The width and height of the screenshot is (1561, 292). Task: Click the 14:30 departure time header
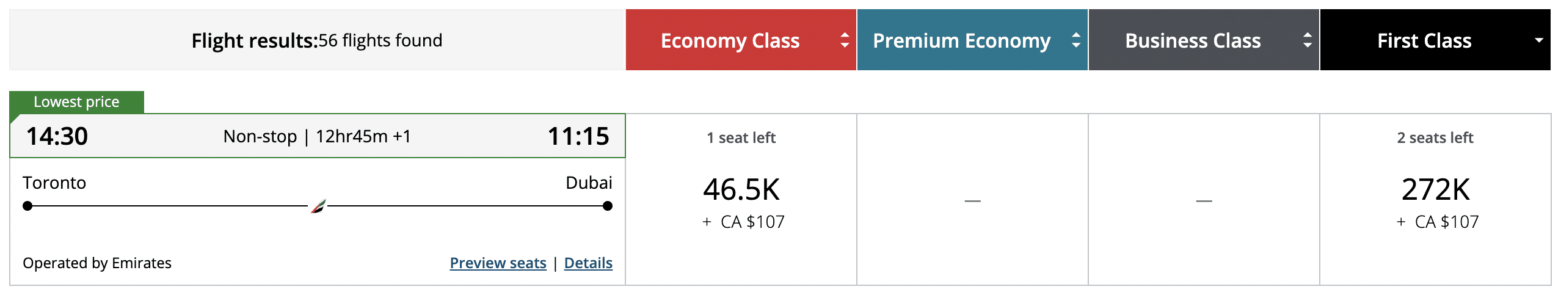[x=57, y=136]
